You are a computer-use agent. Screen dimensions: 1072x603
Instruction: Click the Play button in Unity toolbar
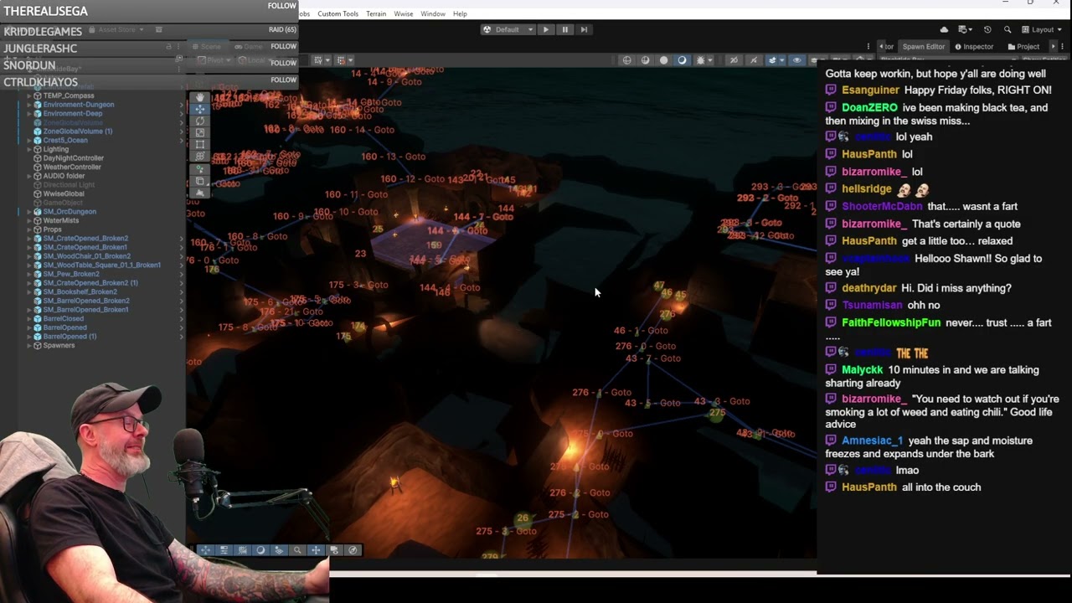click(x=546, y=29)
